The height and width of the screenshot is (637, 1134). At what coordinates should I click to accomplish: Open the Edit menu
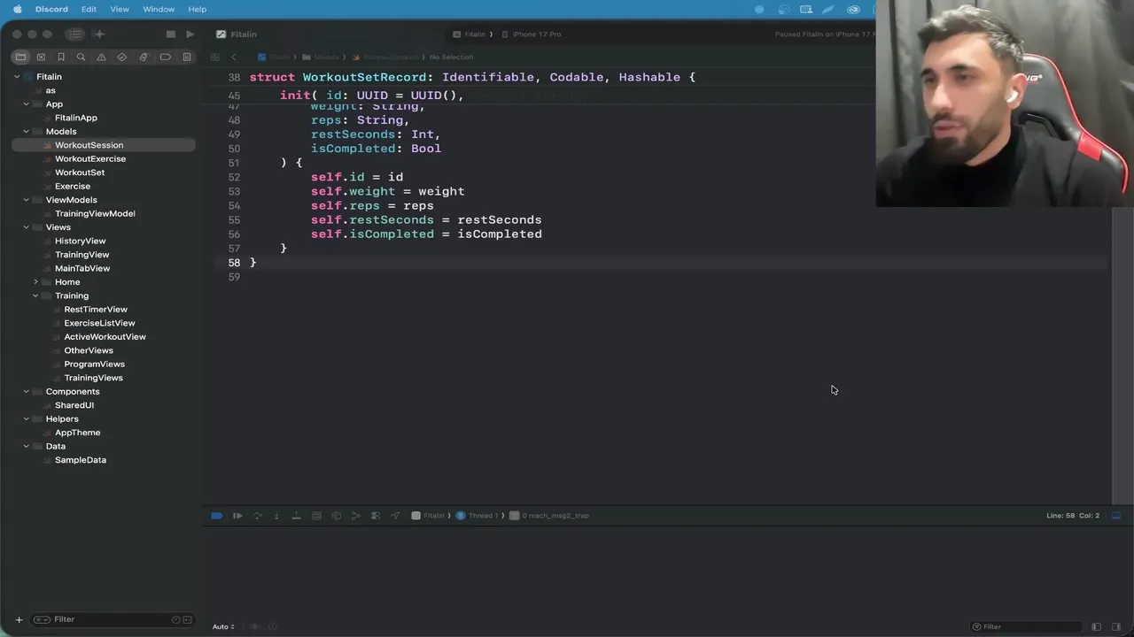(89, 9)
